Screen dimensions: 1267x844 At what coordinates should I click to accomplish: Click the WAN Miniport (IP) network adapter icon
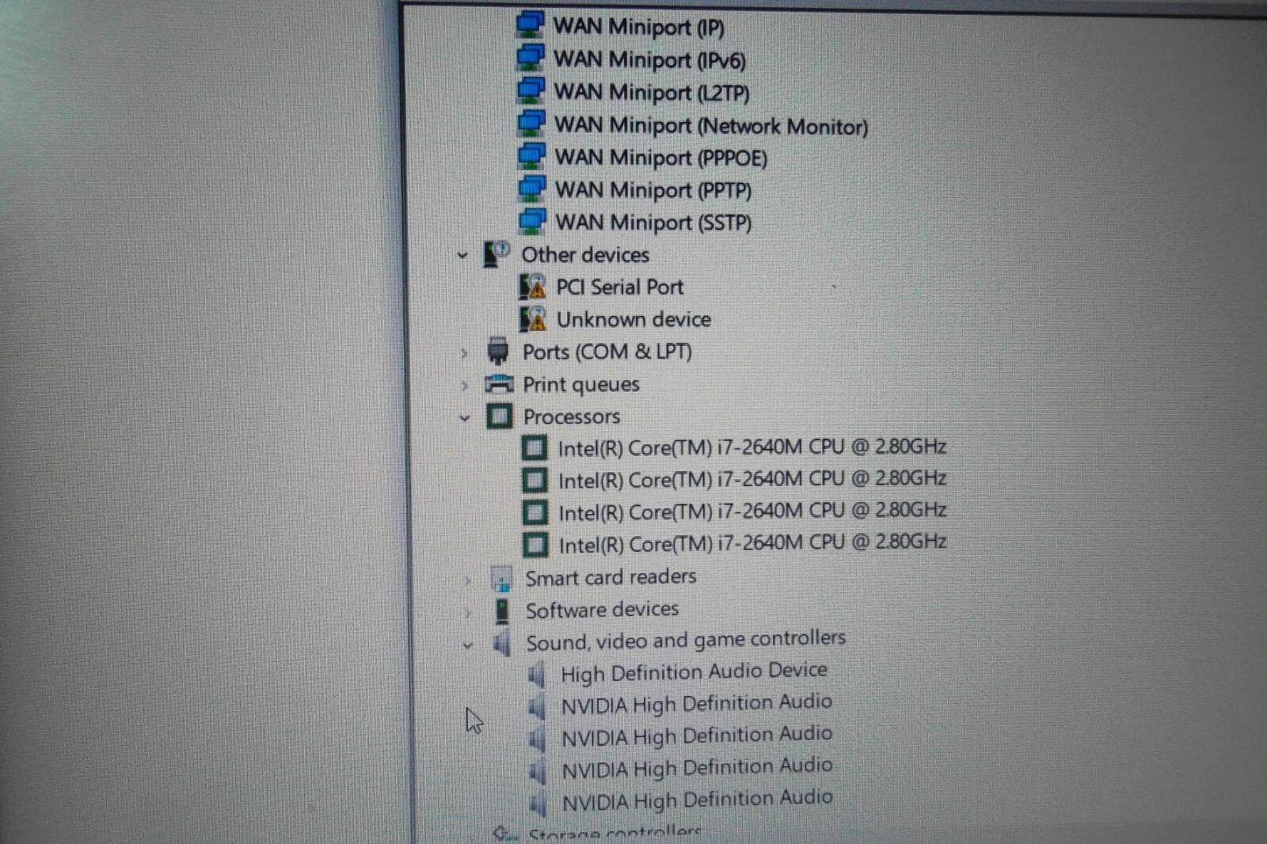pos(530,25)
